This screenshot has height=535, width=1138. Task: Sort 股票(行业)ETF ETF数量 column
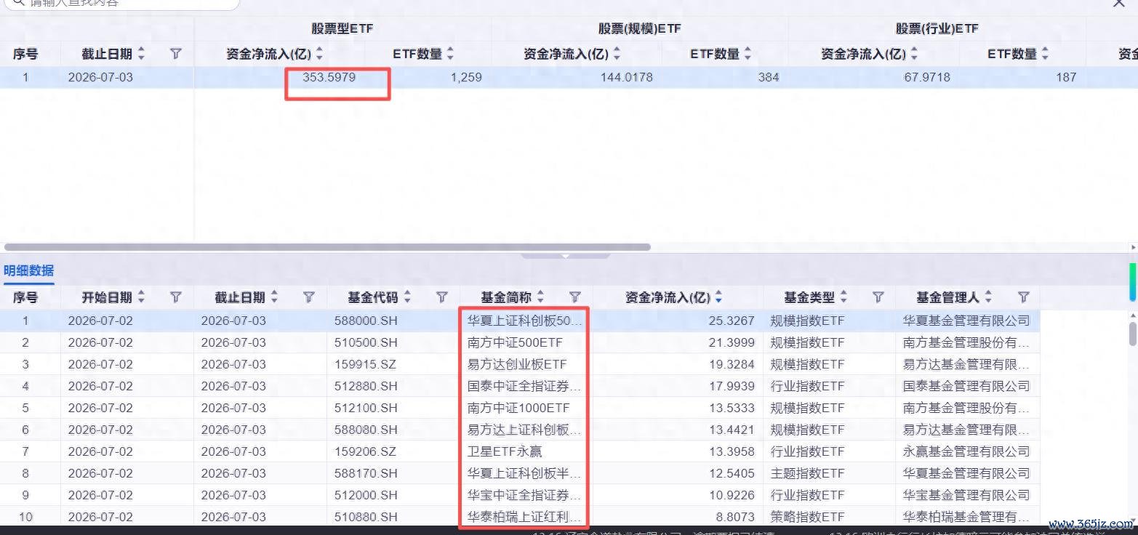point(1045,54)
